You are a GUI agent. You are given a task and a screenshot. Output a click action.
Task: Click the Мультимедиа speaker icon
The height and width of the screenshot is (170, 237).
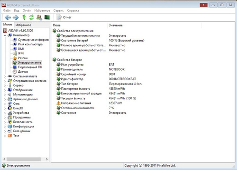point(10,94)
